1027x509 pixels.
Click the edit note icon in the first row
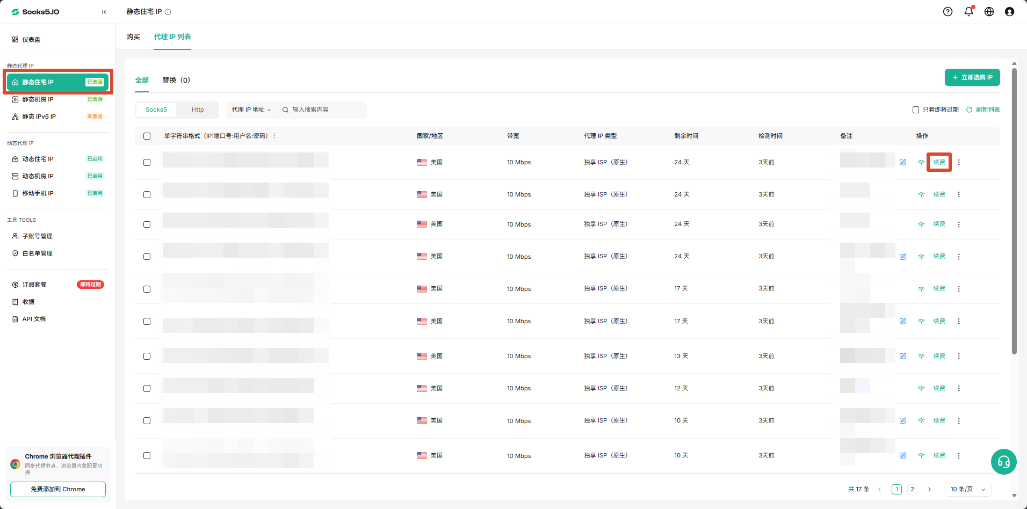click(902, 162)
